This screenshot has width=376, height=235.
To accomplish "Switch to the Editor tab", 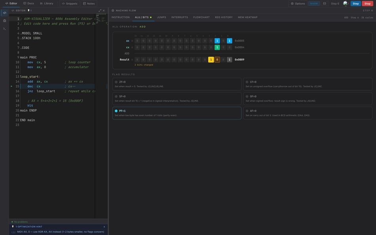I will [11, 3].
